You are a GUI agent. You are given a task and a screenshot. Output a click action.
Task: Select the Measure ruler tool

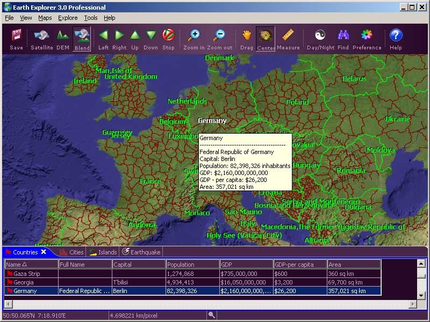pos(288,39)
